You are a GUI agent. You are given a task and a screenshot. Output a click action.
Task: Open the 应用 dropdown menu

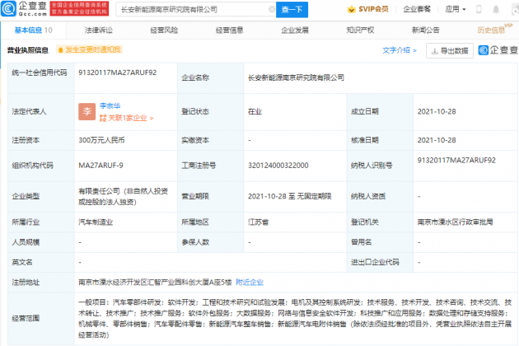pyautogui.click(x=479, y=10)
